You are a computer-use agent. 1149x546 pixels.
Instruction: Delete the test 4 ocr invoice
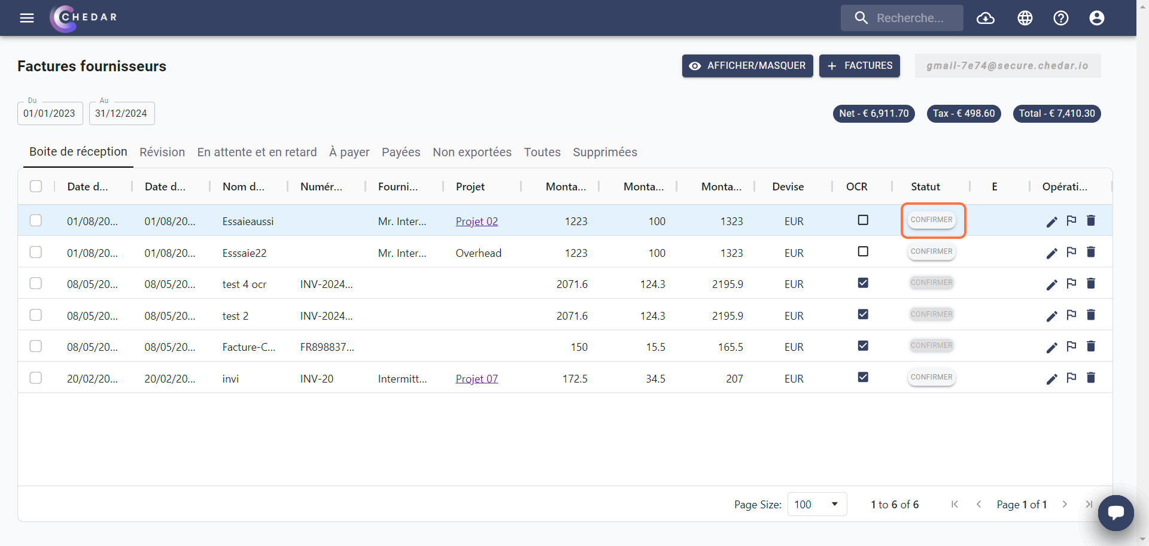click(x=1091, y=283)
